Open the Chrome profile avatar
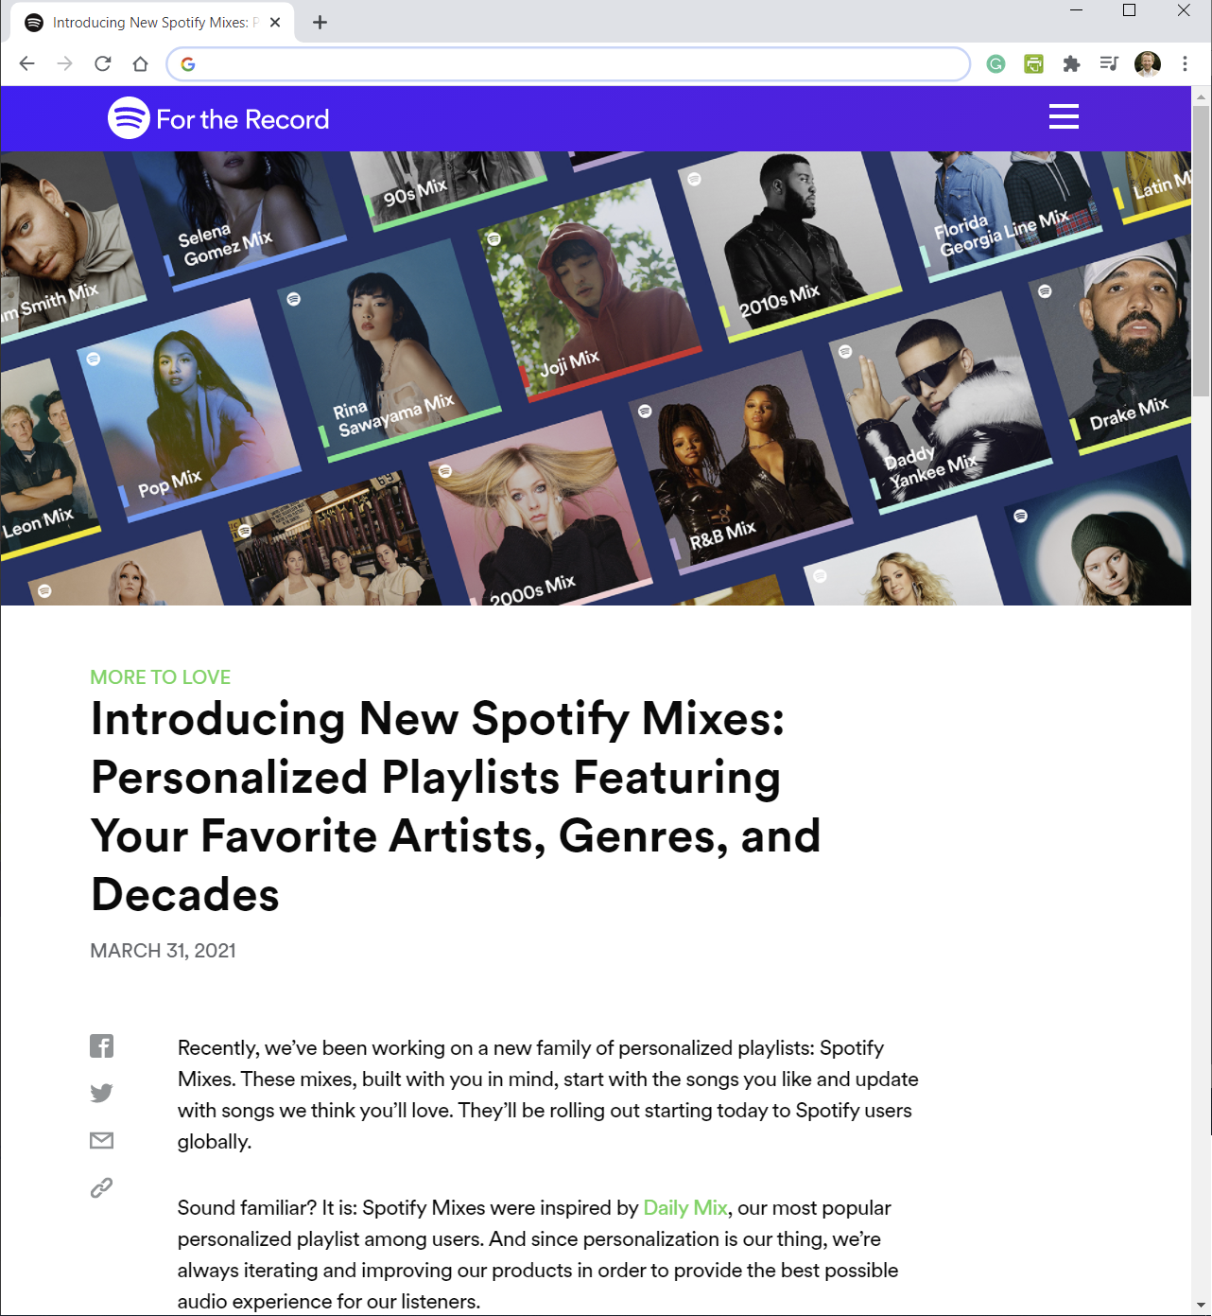Screen dimensions: 1212x1316 1147,63
